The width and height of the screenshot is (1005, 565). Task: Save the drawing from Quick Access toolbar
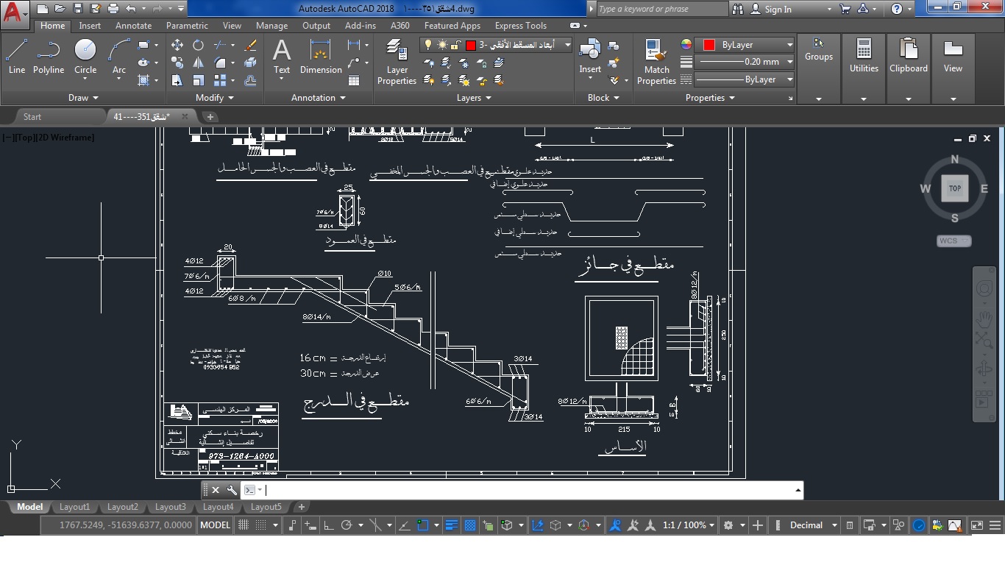[x=78, y=9]
